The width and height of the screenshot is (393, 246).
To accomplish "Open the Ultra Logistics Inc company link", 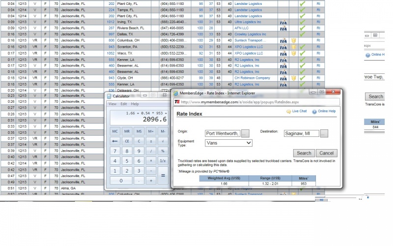I will click(x=248, y=22).
